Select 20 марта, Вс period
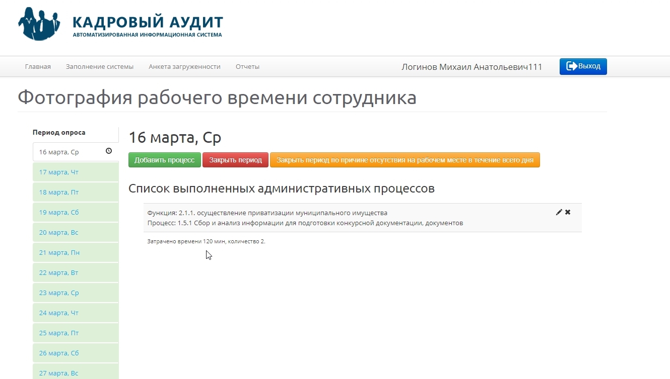This screenshot has width=670, height=379. tap(76, 232)
